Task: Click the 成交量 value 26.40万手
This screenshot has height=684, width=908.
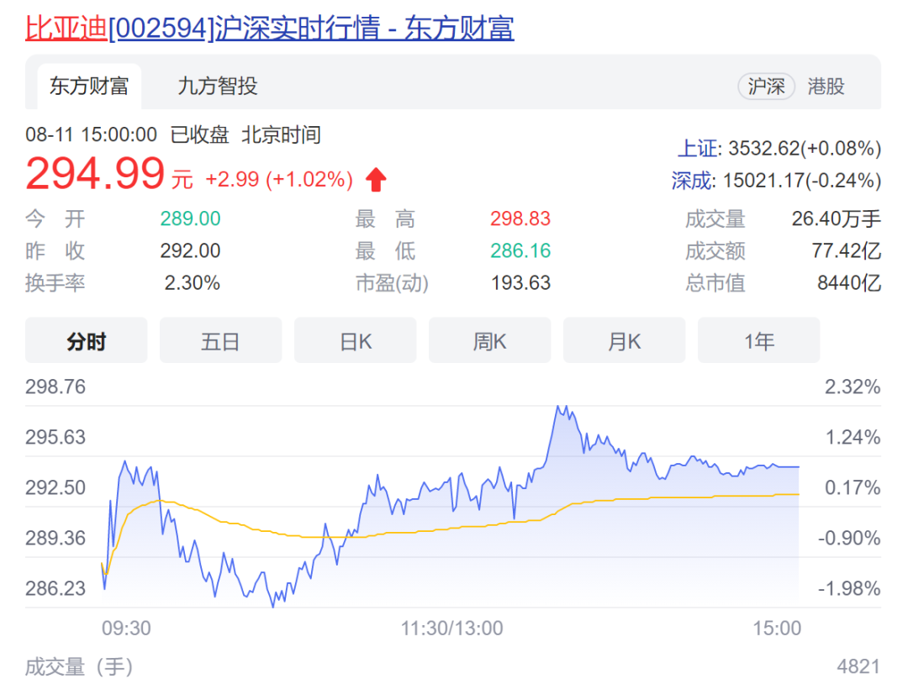Action: click(837, 218)
